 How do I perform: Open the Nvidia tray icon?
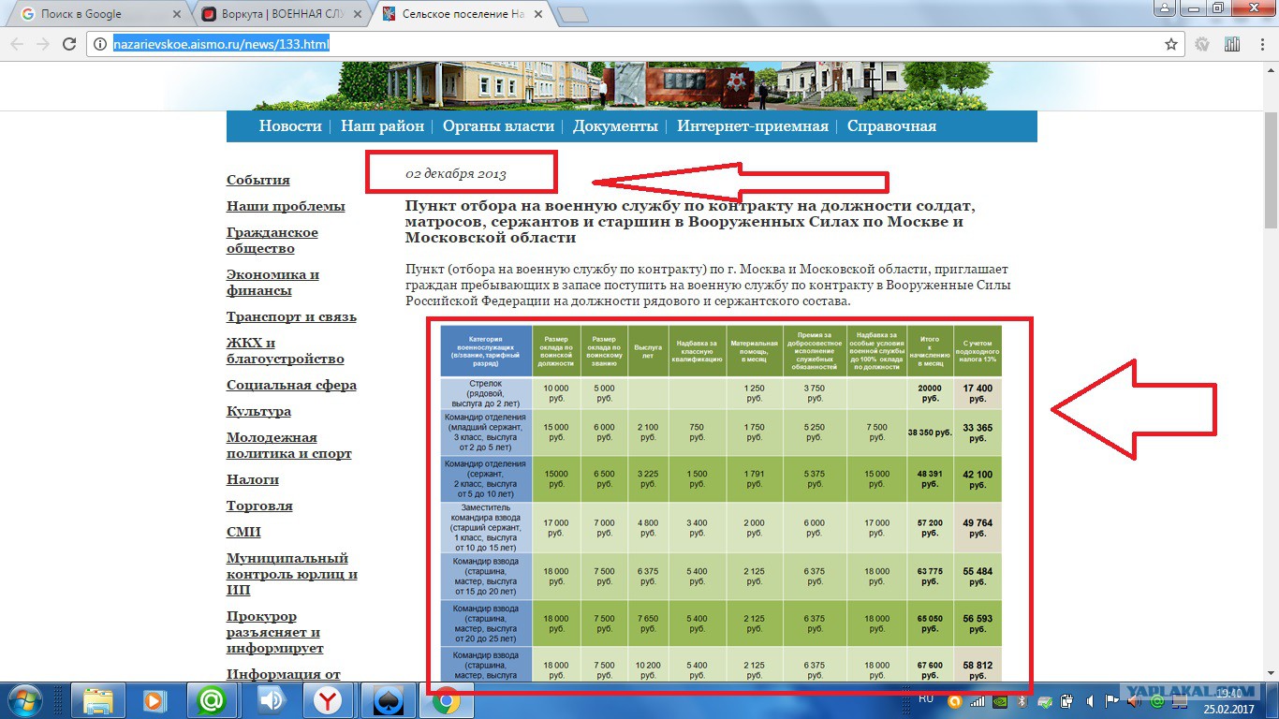point(1001,701)
